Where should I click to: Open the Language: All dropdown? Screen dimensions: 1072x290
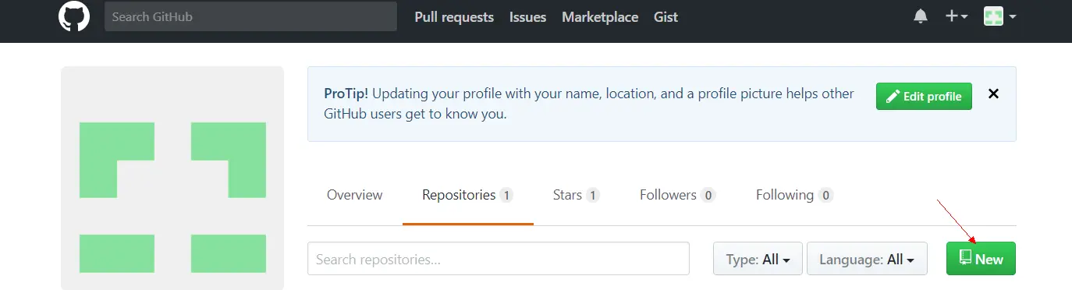[867, 259]
